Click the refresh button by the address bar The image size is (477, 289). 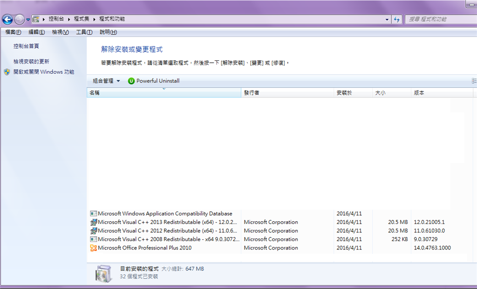[x=397, y=20]
